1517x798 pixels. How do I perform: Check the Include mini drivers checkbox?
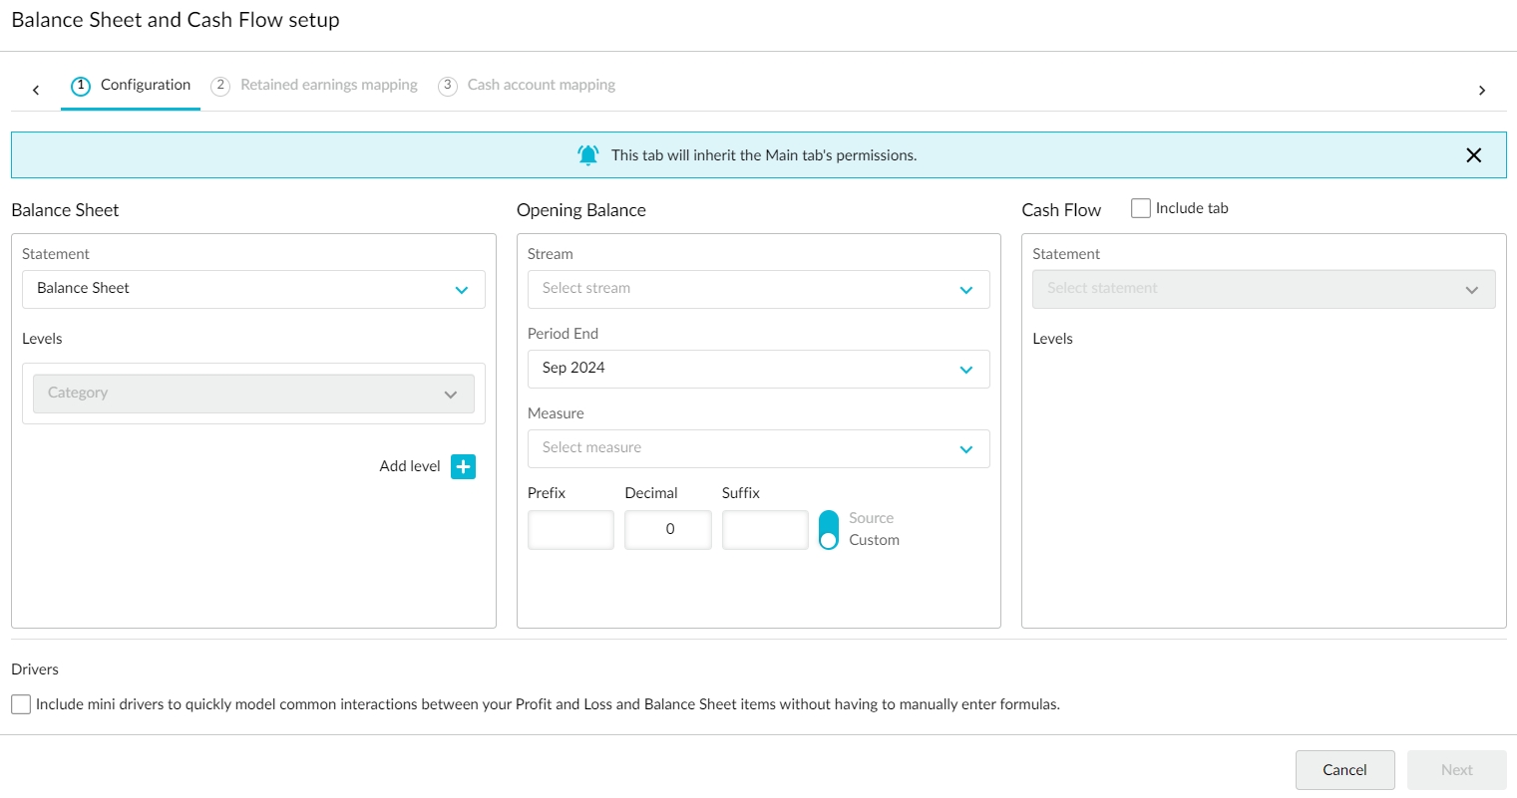(21, 704)
